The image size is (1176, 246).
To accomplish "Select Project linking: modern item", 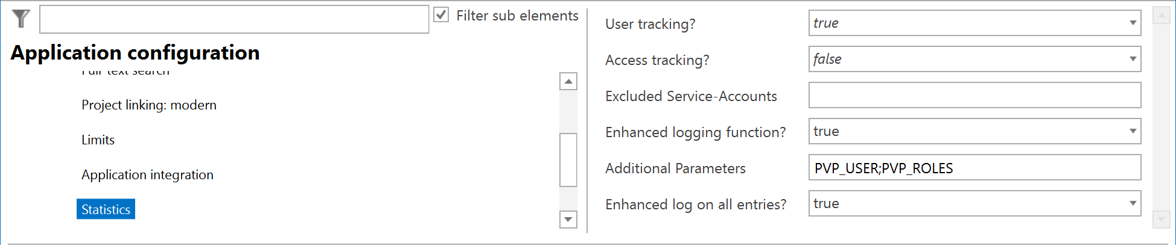I will [x=148, y=105].
